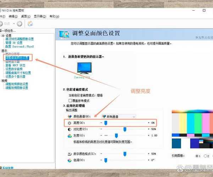Open 设置数字音频 page

14,69
